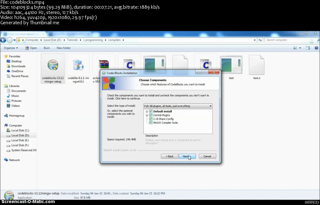Cancel the Code::Blocks installation

[x=207, y=156]
